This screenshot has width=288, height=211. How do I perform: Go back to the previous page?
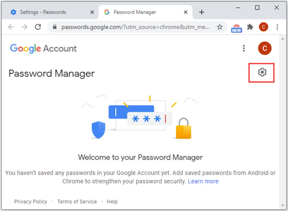coord(11,27)
